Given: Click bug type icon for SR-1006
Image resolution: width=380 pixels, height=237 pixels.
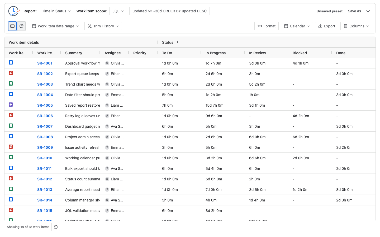Looking at the screenshot, I should pos(11,115).
